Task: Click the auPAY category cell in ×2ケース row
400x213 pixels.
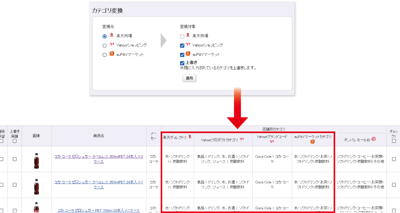Action: 313,159
